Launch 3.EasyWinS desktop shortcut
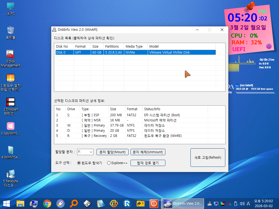279x209 pixels. (11, 129)
